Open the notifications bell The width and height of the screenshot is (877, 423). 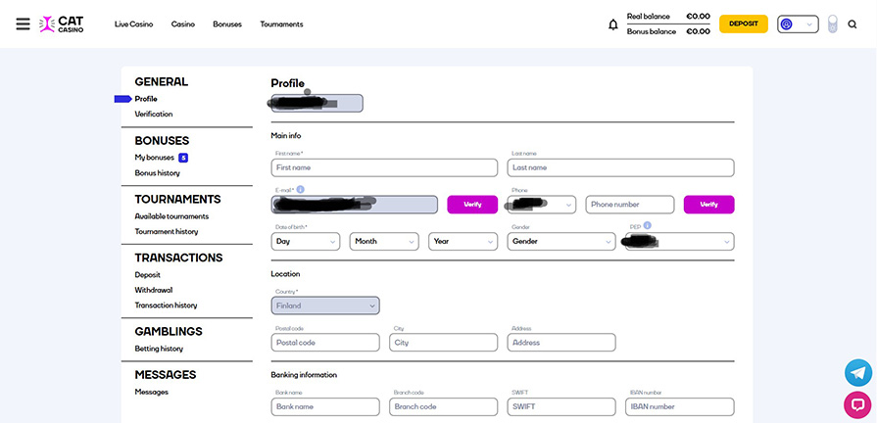(x=613, y=24)
